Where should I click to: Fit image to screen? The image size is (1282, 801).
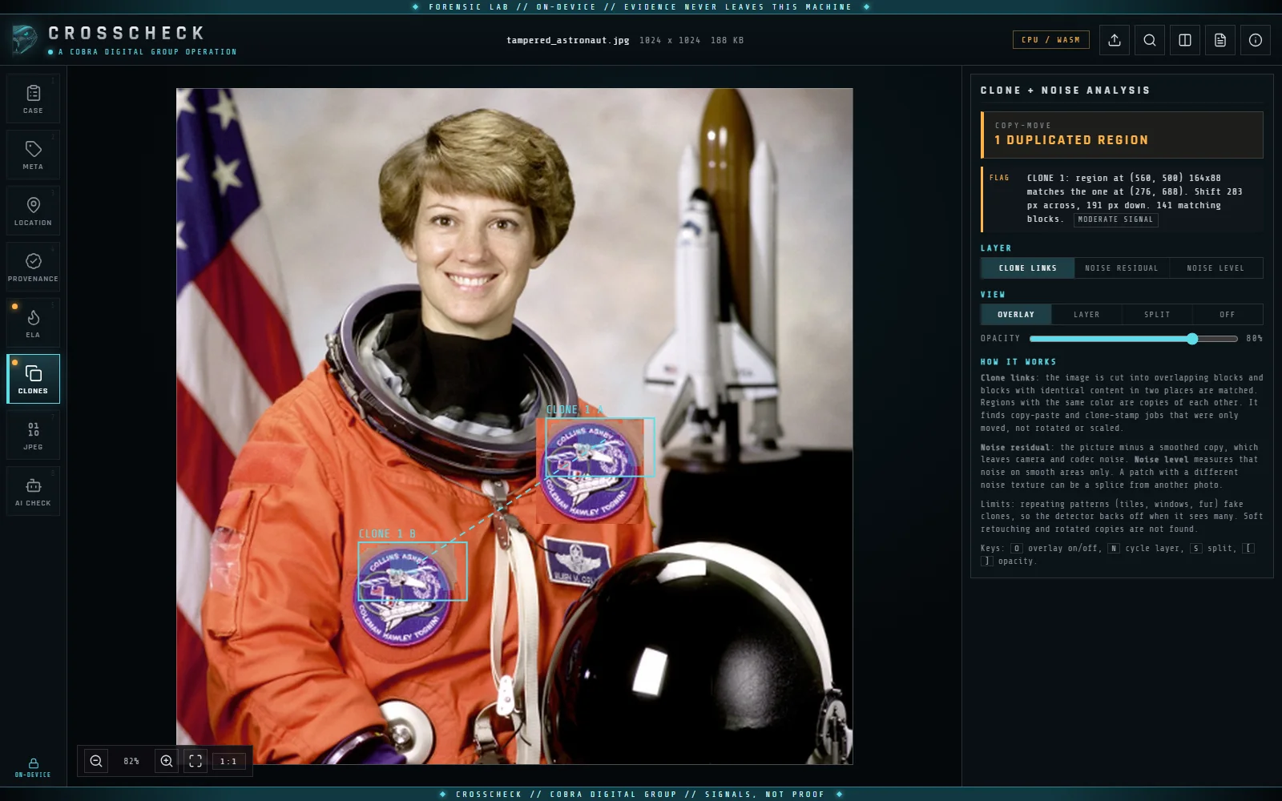[x=196, y=761]
